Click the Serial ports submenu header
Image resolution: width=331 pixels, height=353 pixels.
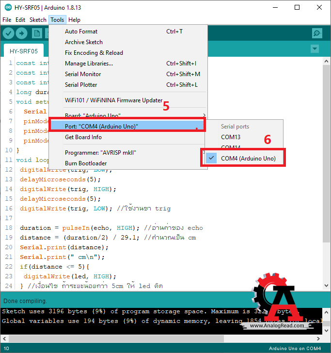235,127
